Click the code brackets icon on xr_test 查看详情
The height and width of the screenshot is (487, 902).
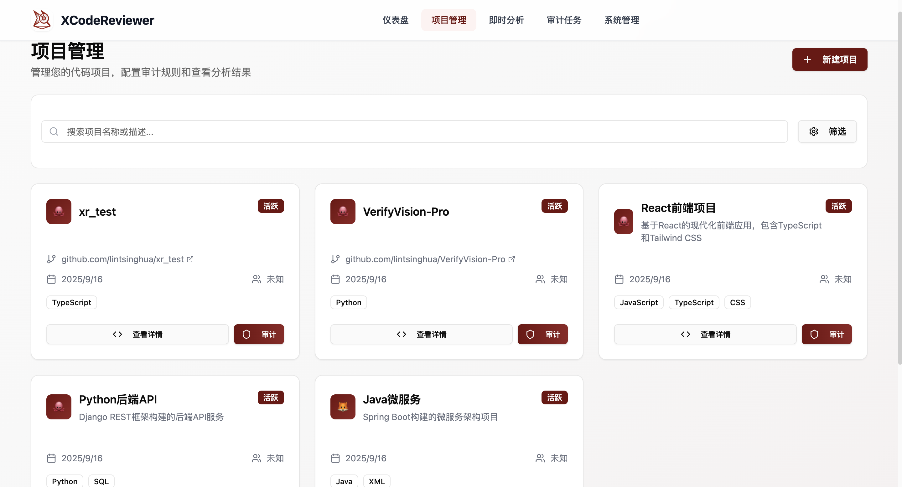click(117, 334)
